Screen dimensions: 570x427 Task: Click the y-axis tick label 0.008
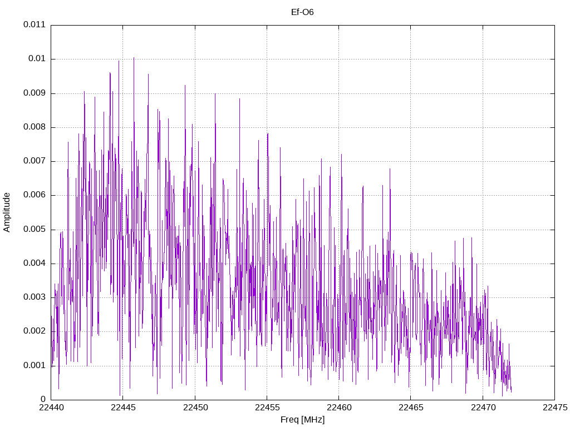35,127
